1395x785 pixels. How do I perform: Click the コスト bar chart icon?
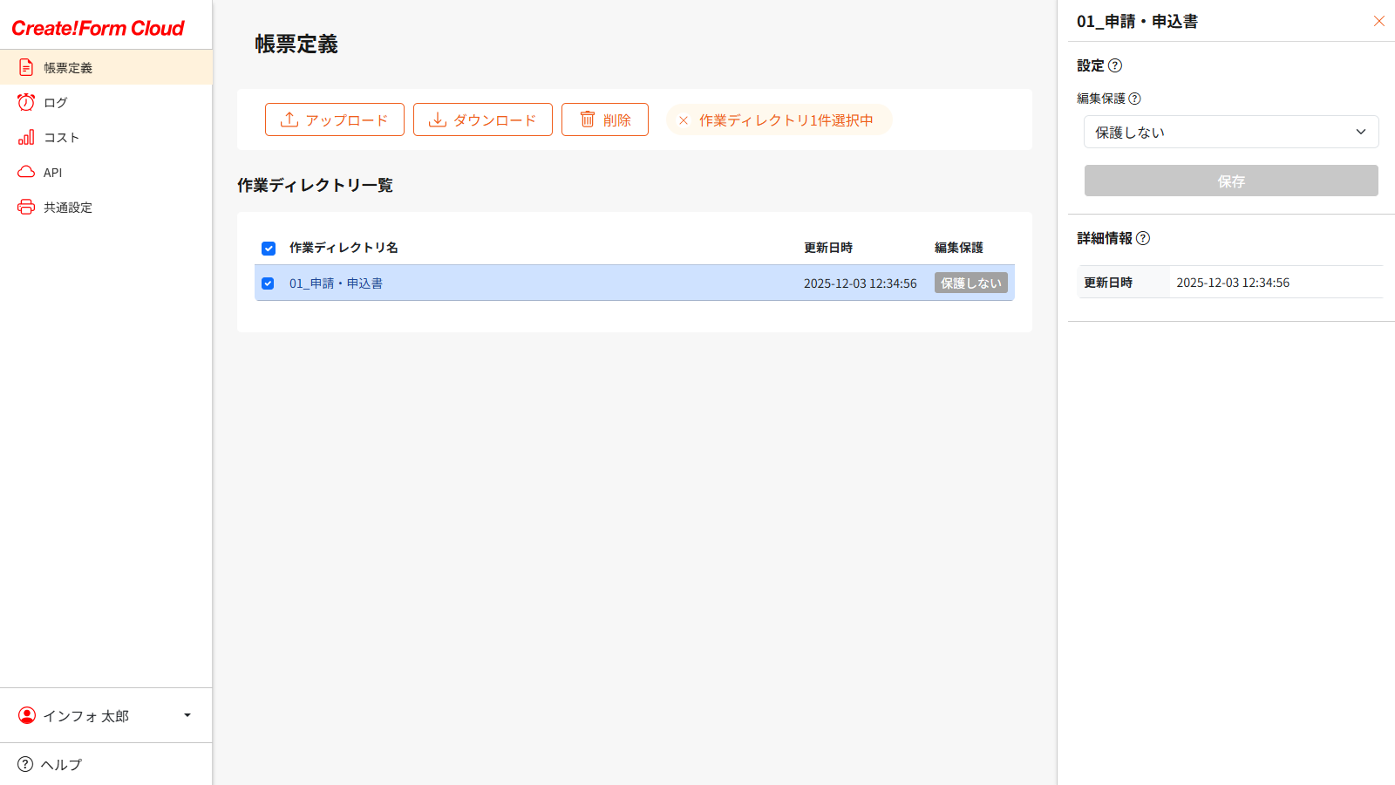(25, 137)
